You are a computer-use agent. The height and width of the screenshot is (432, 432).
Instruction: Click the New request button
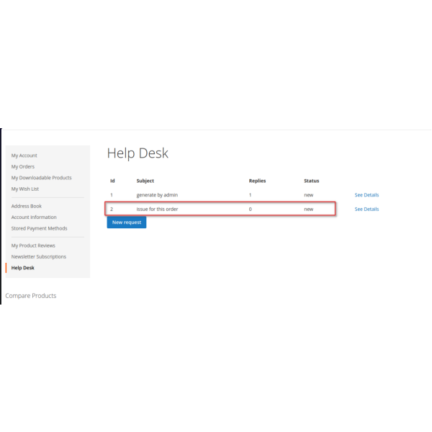[127, 222]
